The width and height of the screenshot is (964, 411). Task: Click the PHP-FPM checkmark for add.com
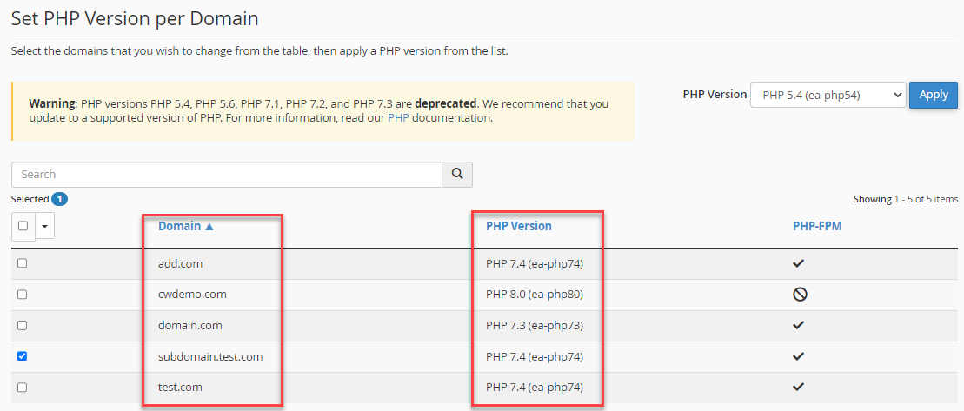[800, 263]
